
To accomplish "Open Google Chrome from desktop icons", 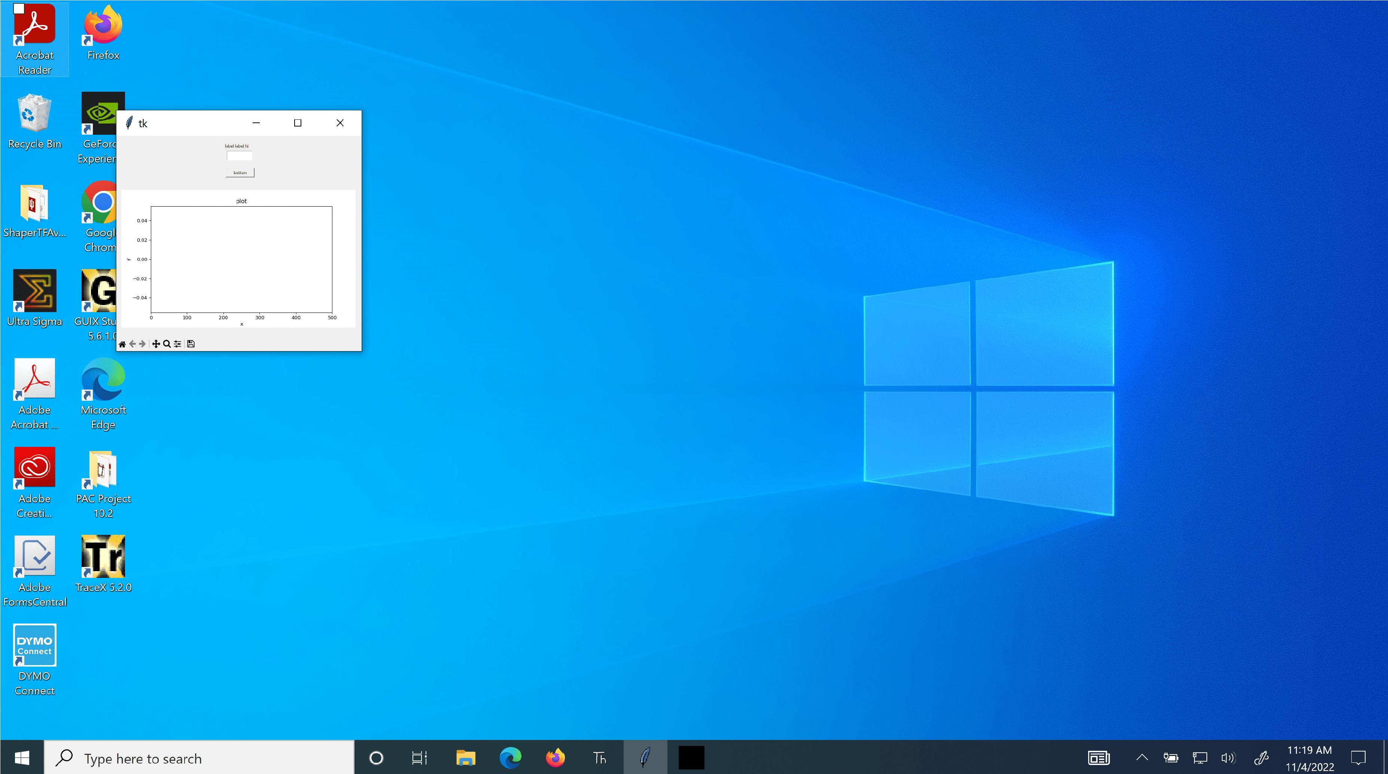I will (103, 209).
